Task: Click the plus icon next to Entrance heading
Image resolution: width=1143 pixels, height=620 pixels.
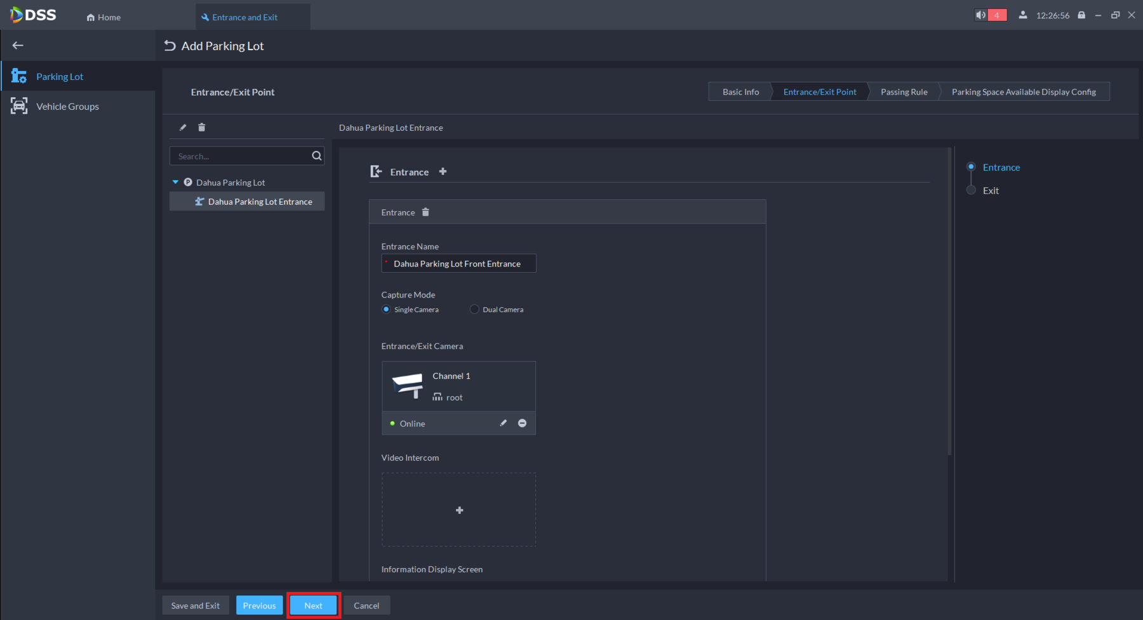Action: click(443, 171)
